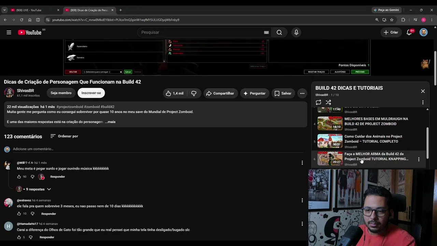Image resolution: width=437 pixels, height=246 pixels.
Task: Open the ShivasBR channel name link
Action: pyautogui.click(x=26, y=91)
